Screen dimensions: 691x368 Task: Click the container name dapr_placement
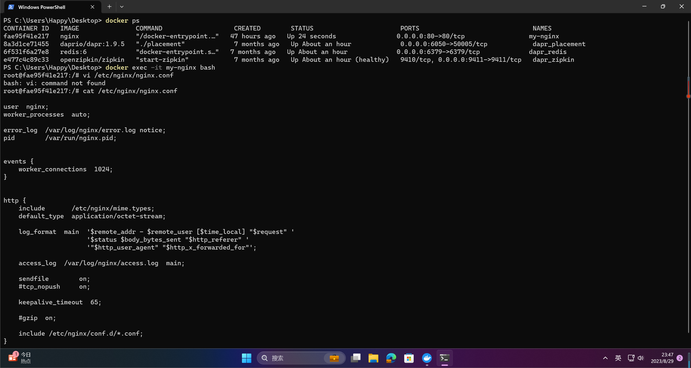559,44
